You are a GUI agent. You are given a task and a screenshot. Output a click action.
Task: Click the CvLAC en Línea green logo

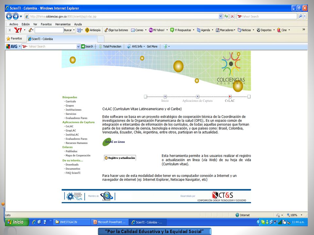pyautogui.click(x=113, y=142)
